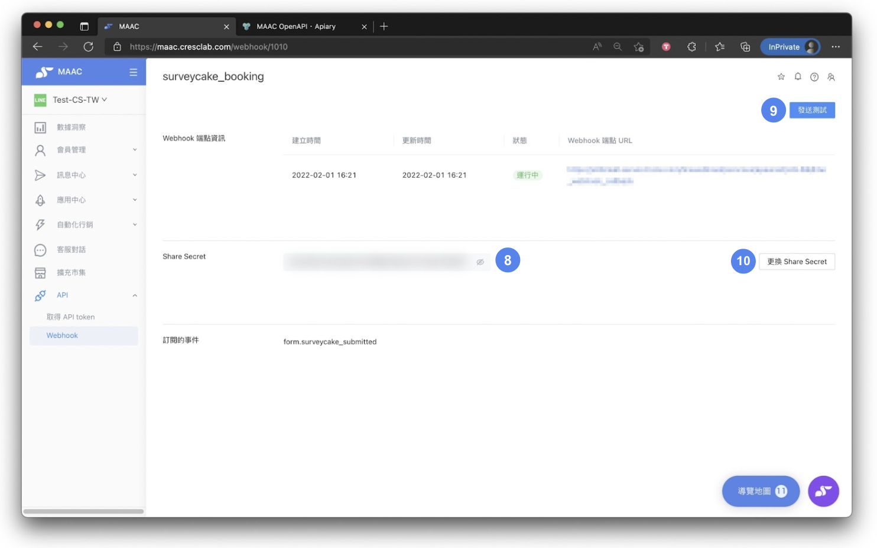Open browser settings ellipsis menu

click(836, 47)
